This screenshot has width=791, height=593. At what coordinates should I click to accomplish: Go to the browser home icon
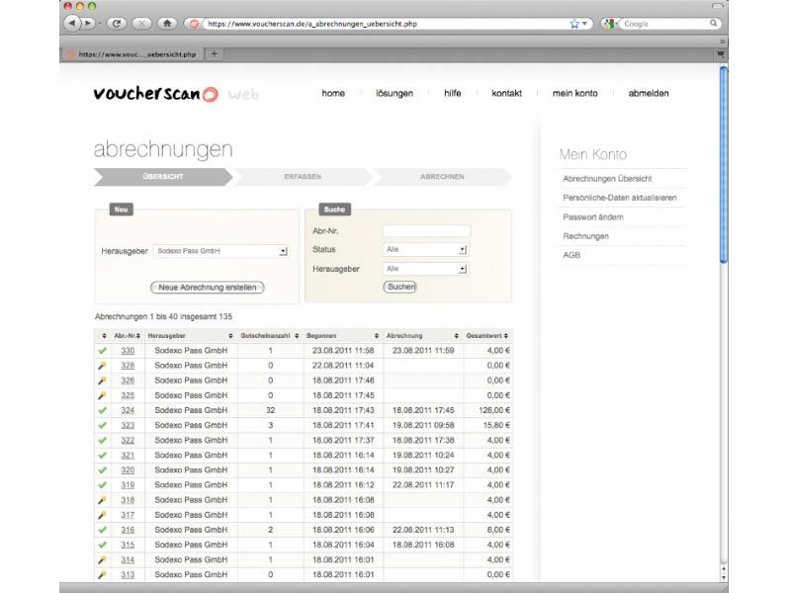[167, 23]
